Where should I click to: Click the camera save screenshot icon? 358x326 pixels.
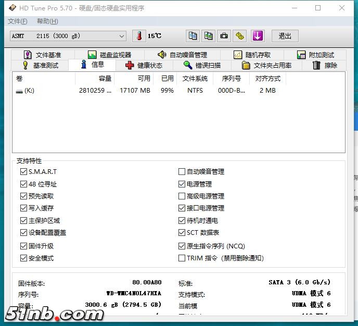point(224,36)
